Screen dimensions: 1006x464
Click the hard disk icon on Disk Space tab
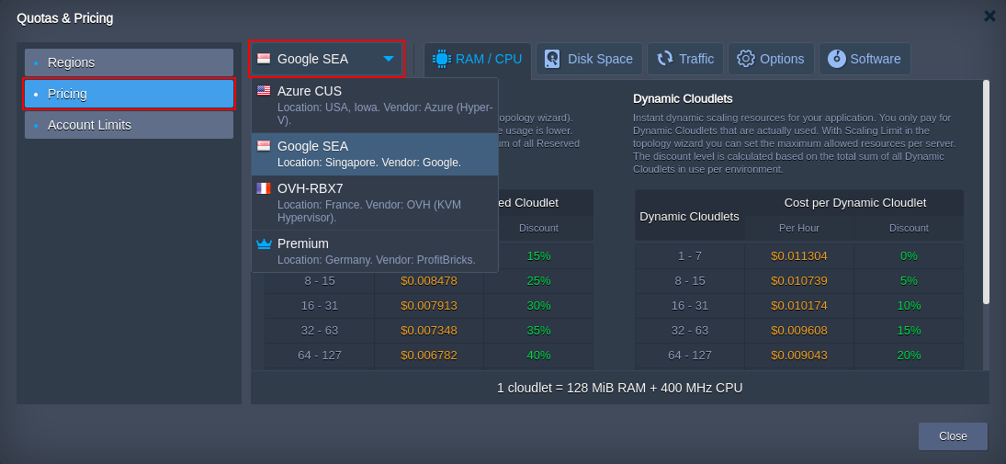(552, 59)
